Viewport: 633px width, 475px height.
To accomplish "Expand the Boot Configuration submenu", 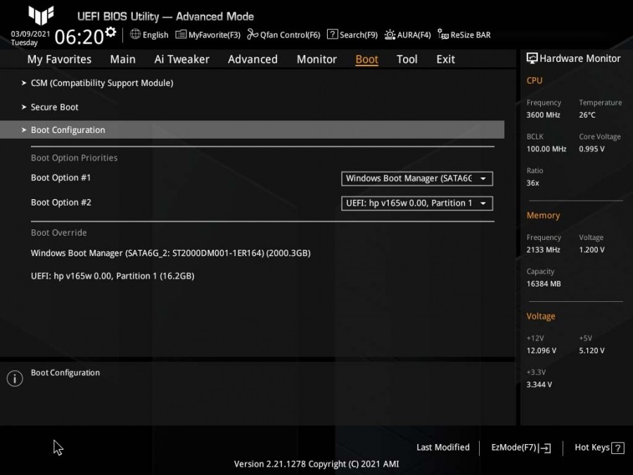I will (x=252, y=129).
